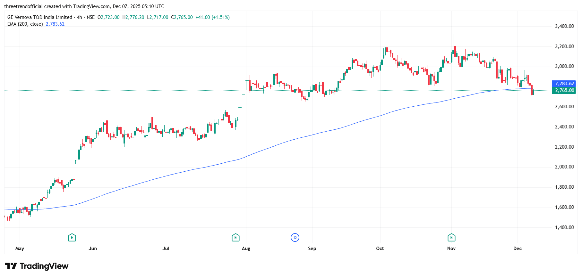The image size is (582, 278).
Task: Click the change value +41.00 (+1.51%)
Action: [213, 17]
